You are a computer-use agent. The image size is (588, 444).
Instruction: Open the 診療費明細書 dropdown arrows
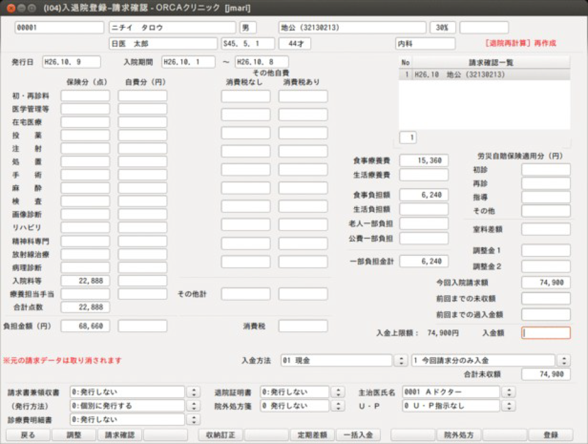pyautogui.click(x=194, y=419)
